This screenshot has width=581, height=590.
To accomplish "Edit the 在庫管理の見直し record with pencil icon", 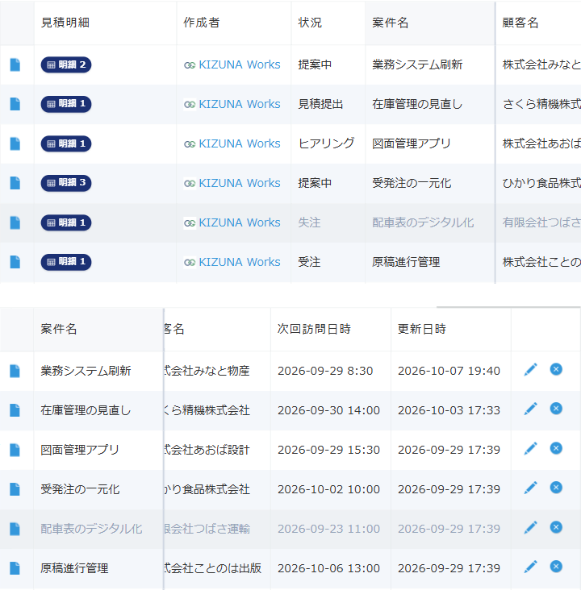I will (x=530, y=409).
